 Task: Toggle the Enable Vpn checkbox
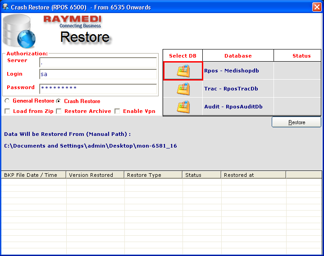(x=117, y=111)
